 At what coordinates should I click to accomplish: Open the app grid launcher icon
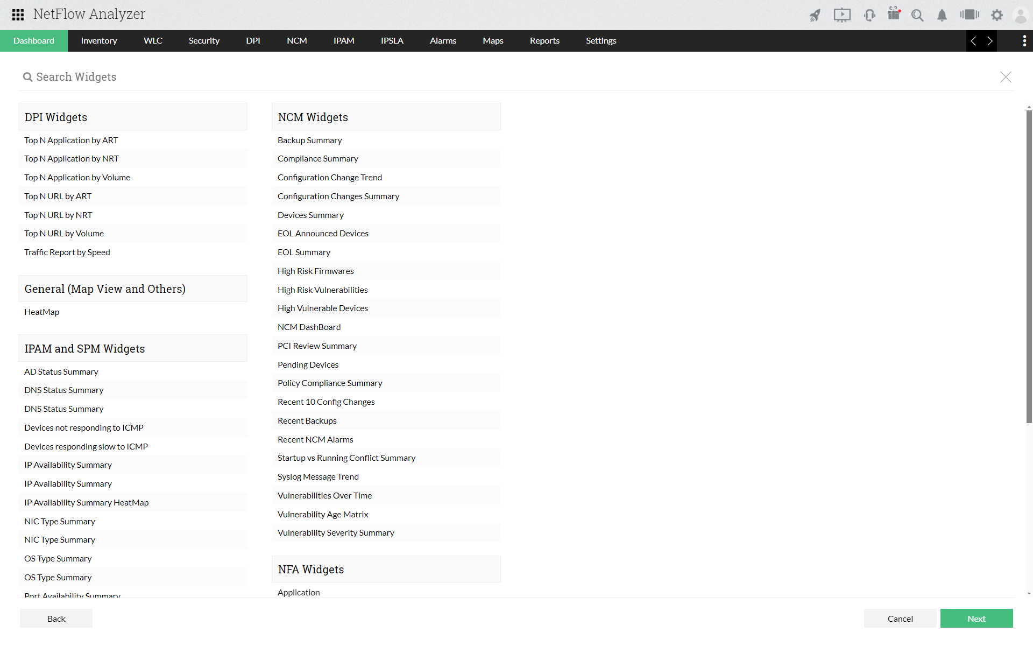[18, 15]
